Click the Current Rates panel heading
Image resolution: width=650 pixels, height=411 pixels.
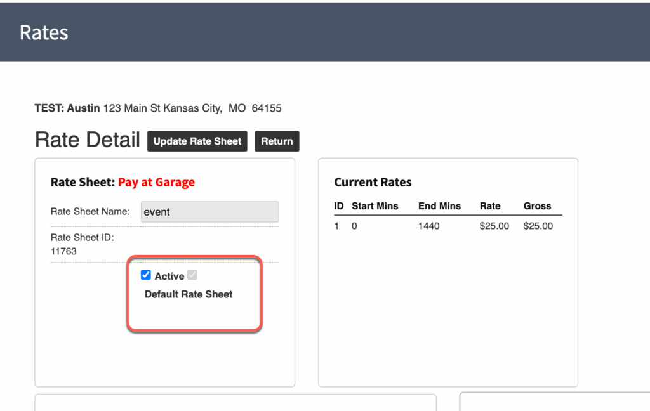pos(373,183)
